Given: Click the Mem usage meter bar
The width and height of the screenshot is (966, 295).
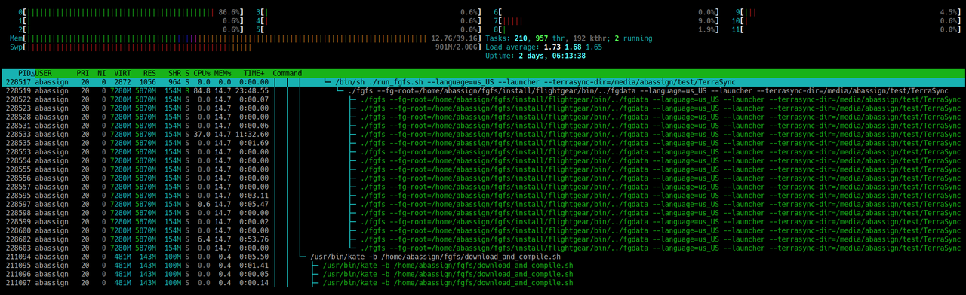Looking at the screenshot, I should [x=245, y=38].
